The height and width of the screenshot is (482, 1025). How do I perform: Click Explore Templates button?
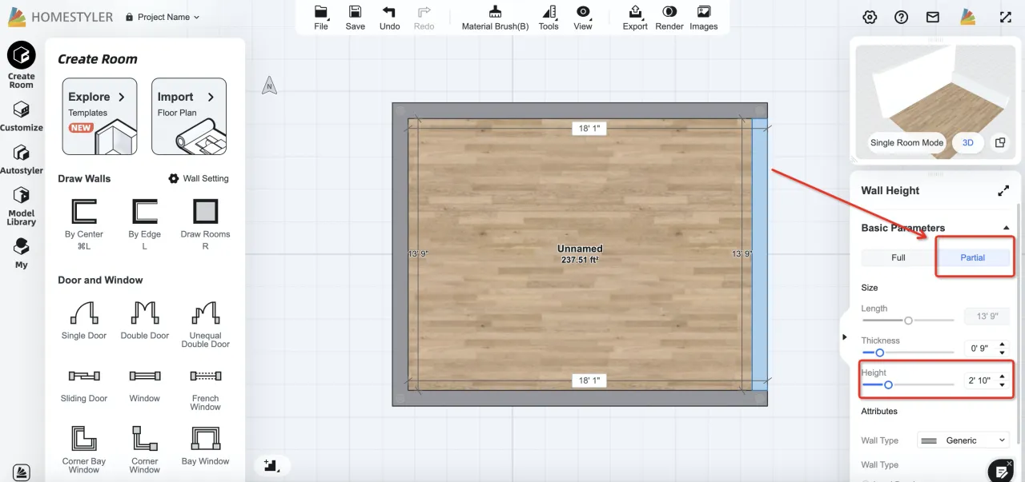99,116
